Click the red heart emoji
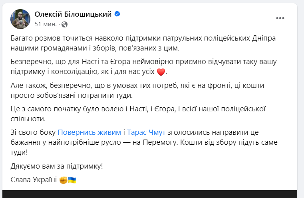Screen dimensions: 304x198 (x=161, y=72)
